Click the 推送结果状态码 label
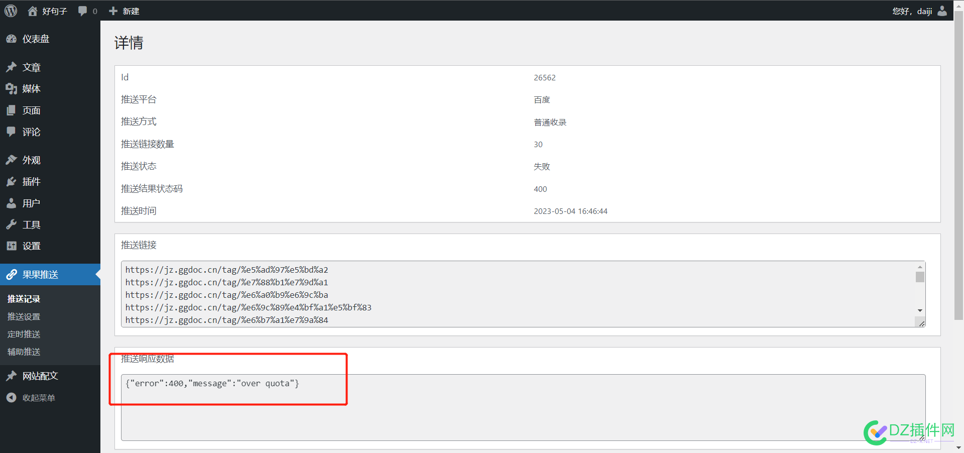Image resolution: width=964 pixels, height=453 pixels. (x=152, y=189)
